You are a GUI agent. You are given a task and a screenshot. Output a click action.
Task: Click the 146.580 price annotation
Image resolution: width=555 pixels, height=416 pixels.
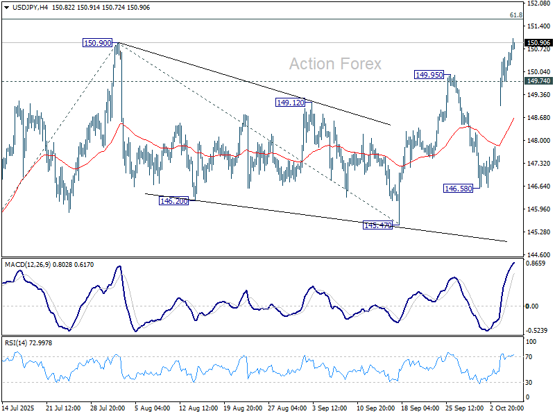[457, 188]
